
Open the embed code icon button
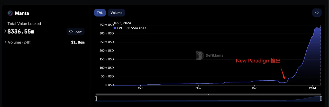[317, 13]
